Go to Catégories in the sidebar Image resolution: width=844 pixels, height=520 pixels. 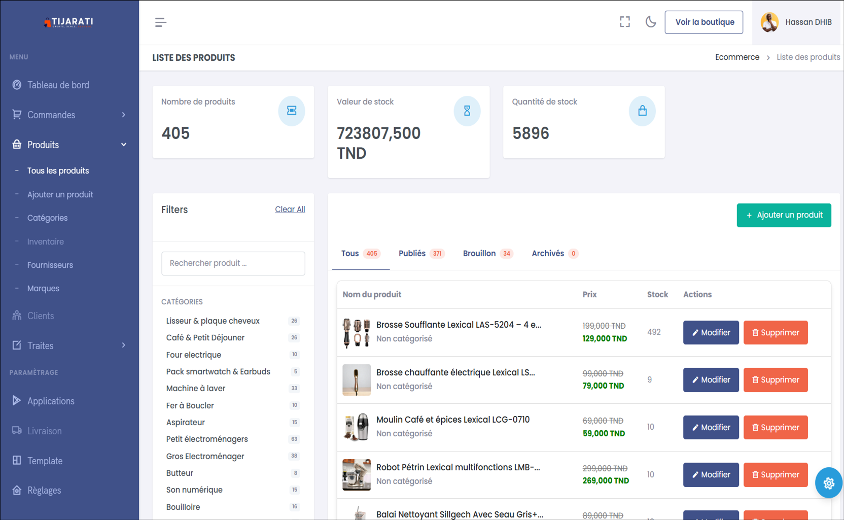pyautogui.click(x=48, y=218)
